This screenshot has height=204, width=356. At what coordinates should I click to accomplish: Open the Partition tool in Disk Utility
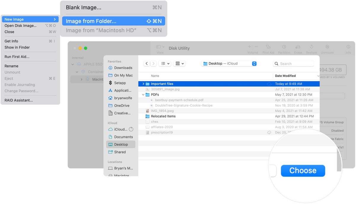[x=284, y=47]
